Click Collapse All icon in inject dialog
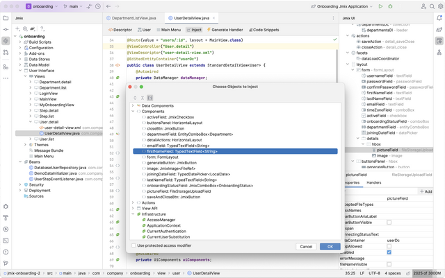Screen dimensions: 445x278 (143, 98)
